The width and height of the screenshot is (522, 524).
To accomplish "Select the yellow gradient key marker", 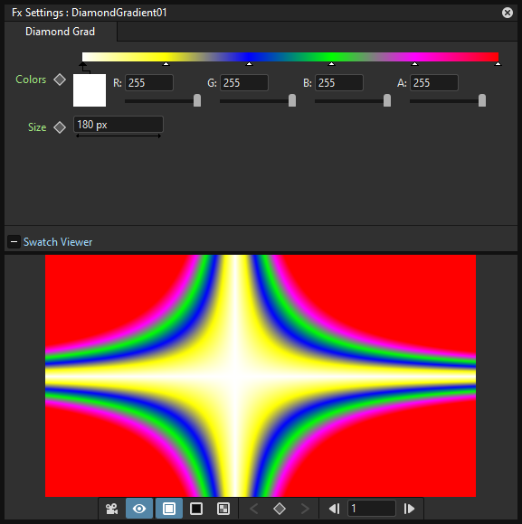I will coord(166,64).
